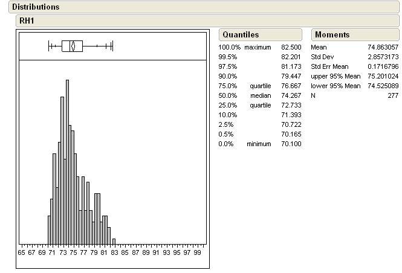The height and width of the screenshot is (273, 402).
Task: Click the N value 277
Action: pos(393,95)
